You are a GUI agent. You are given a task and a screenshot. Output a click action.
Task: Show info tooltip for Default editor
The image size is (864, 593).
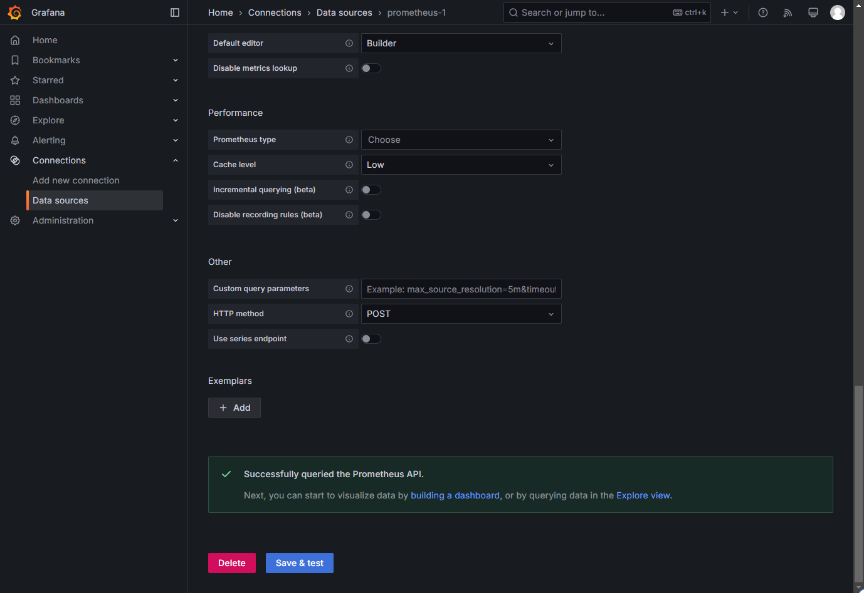(349, 43)
